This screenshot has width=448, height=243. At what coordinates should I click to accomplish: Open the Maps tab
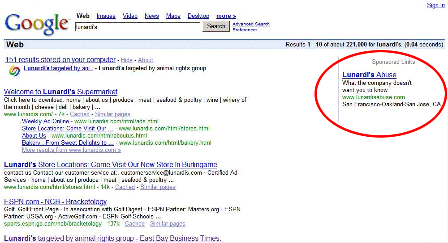[x=173, y=16]
